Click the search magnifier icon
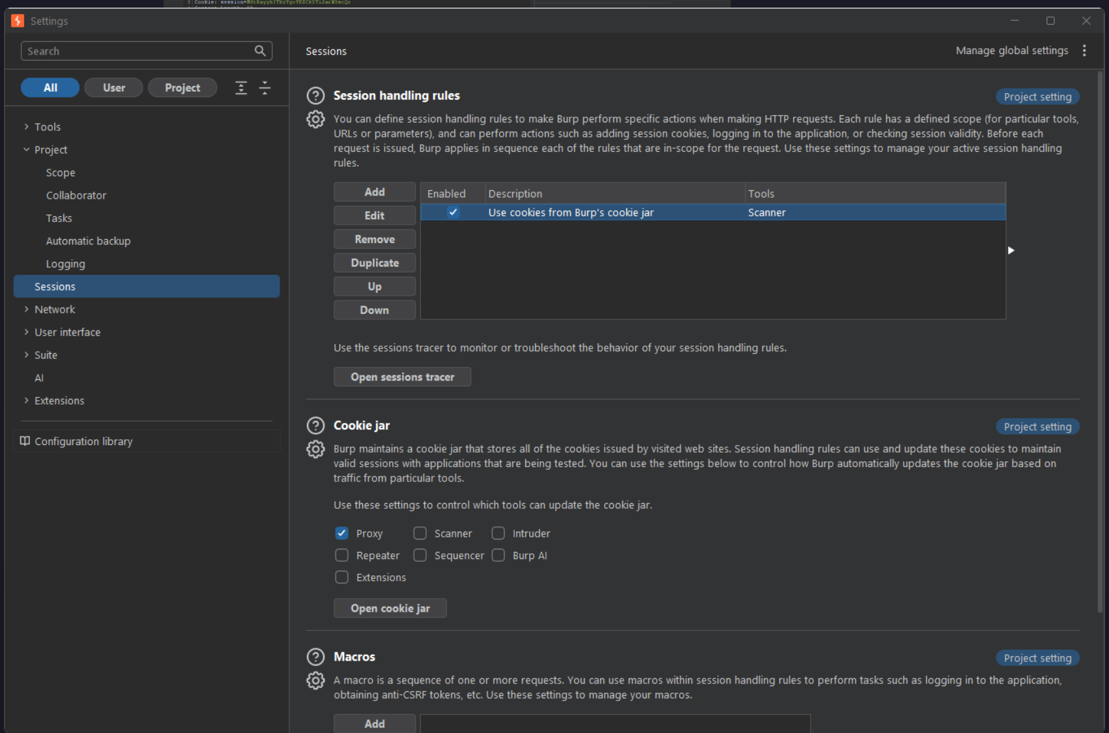 [260, 51]
